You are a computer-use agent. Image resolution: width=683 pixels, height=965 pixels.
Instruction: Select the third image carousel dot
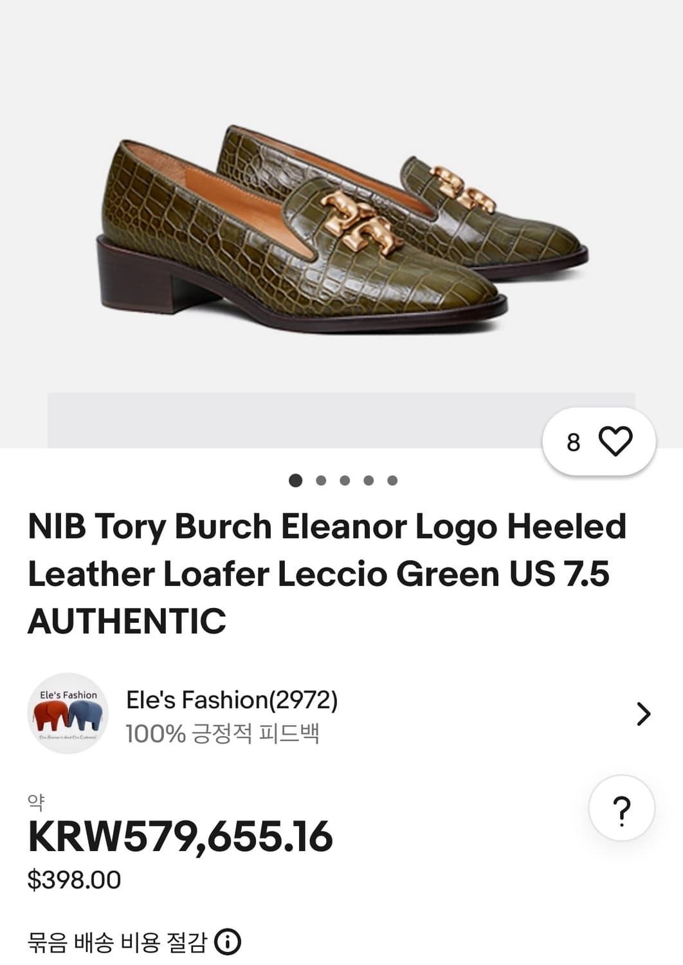[x=345, y=481]
